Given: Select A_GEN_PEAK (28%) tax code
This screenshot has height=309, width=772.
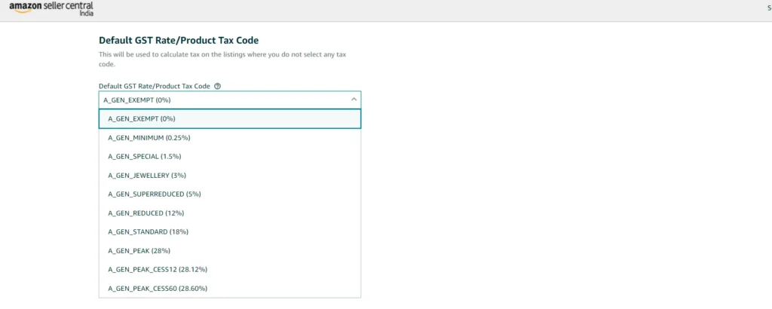Looking at the screenshot, I should (139, 251).
